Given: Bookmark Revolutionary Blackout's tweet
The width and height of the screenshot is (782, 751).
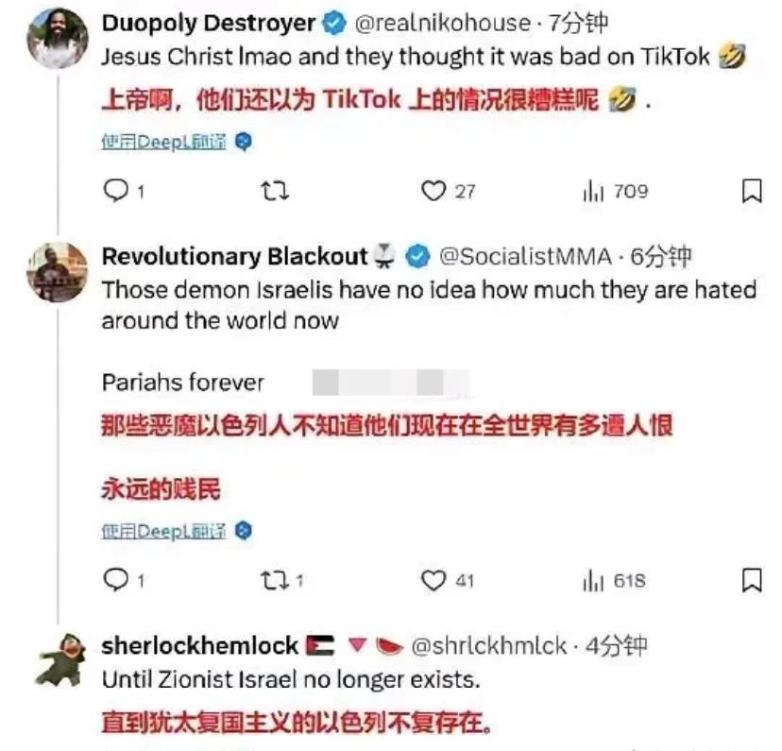Looking at the screenshot, I should tap(752, 580).
